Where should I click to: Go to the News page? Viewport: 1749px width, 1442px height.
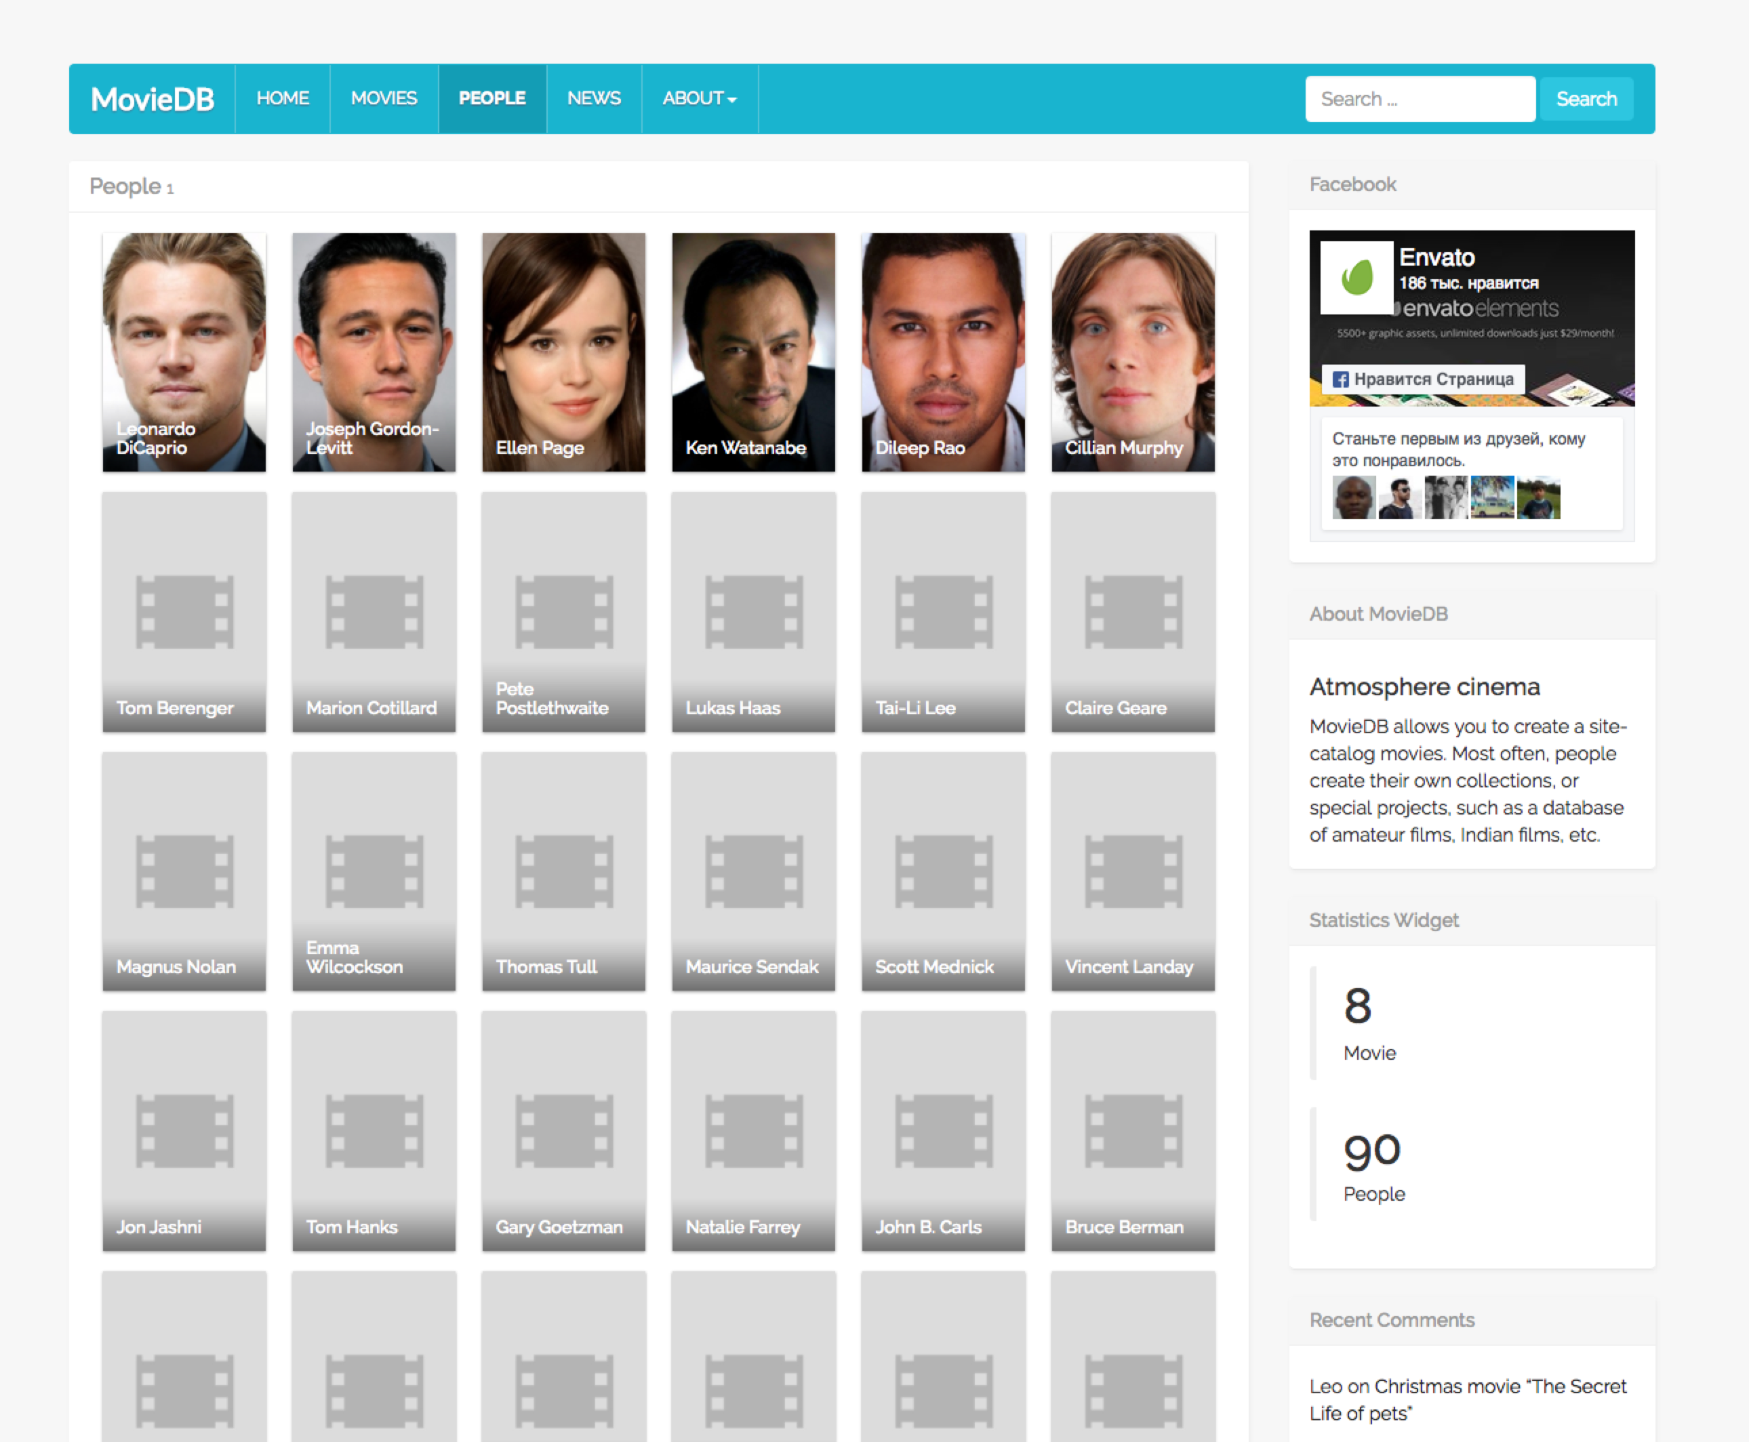tap(593, 99)
